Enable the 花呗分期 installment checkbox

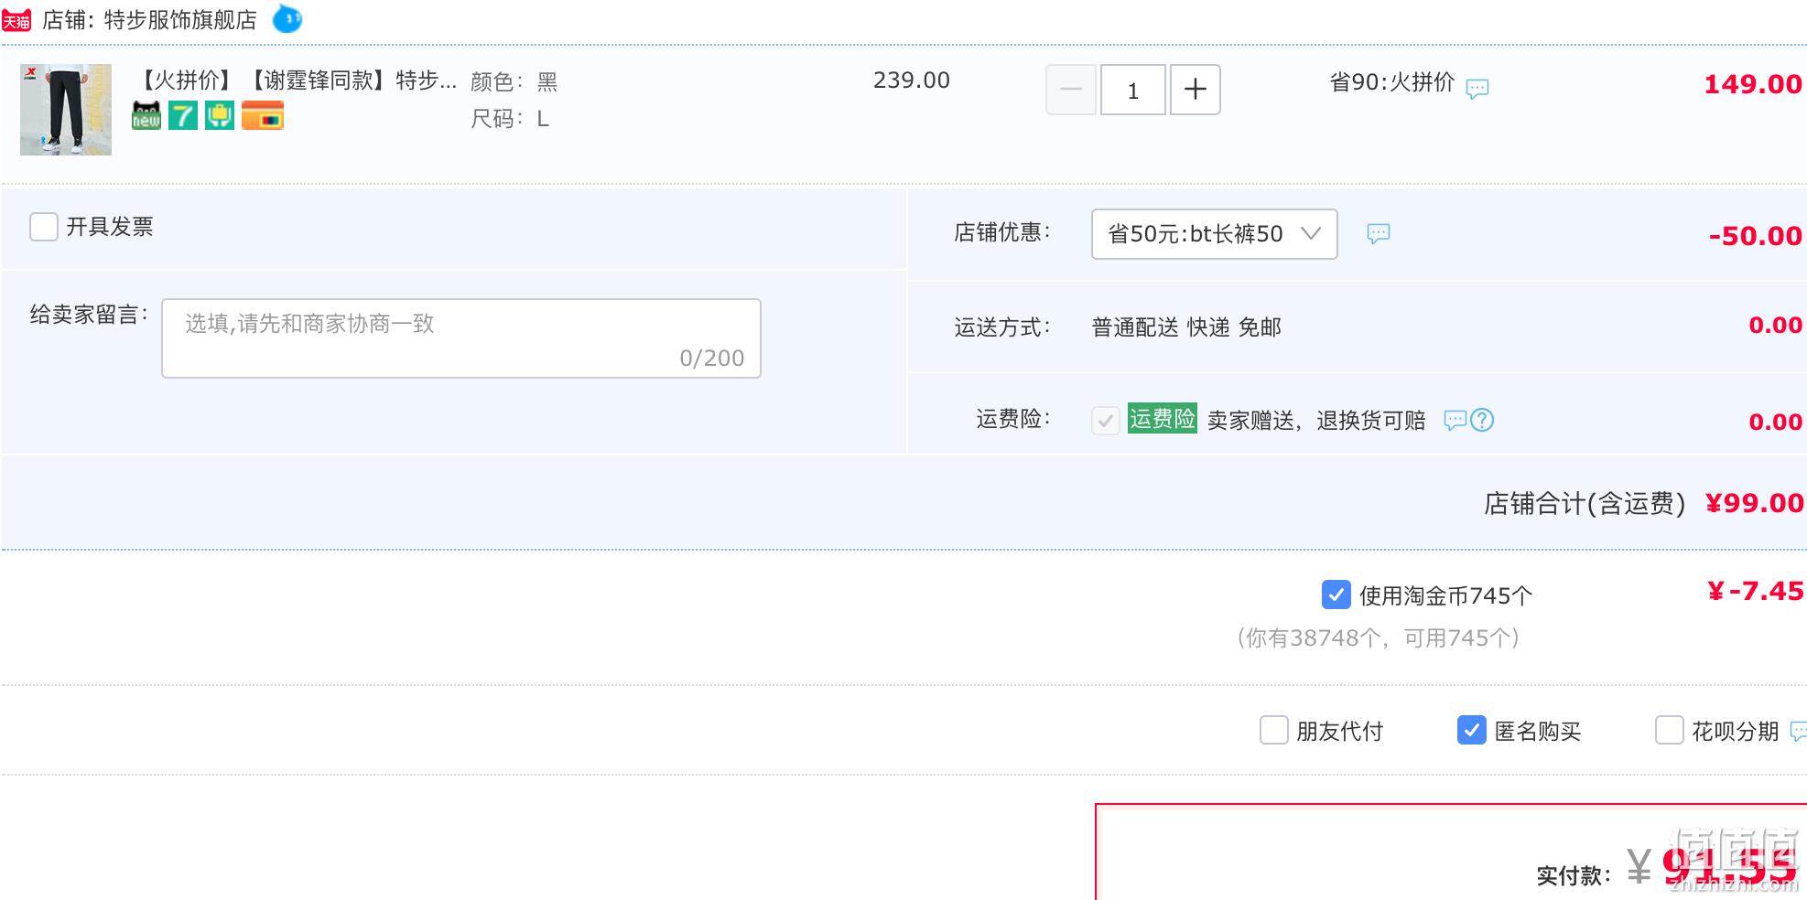point(1670,731)
